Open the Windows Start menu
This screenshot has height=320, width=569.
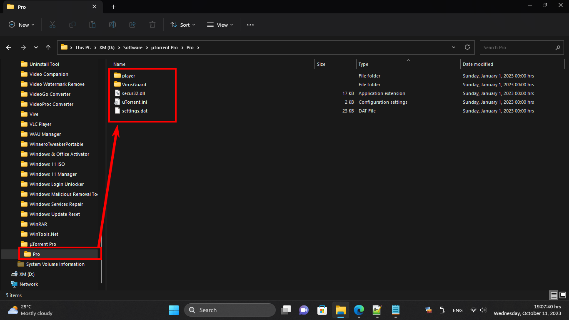(174, 310)
